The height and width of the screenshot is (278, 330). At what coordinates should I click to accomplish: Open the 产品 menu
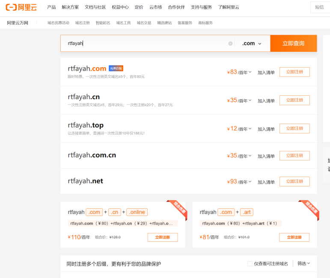51,7
